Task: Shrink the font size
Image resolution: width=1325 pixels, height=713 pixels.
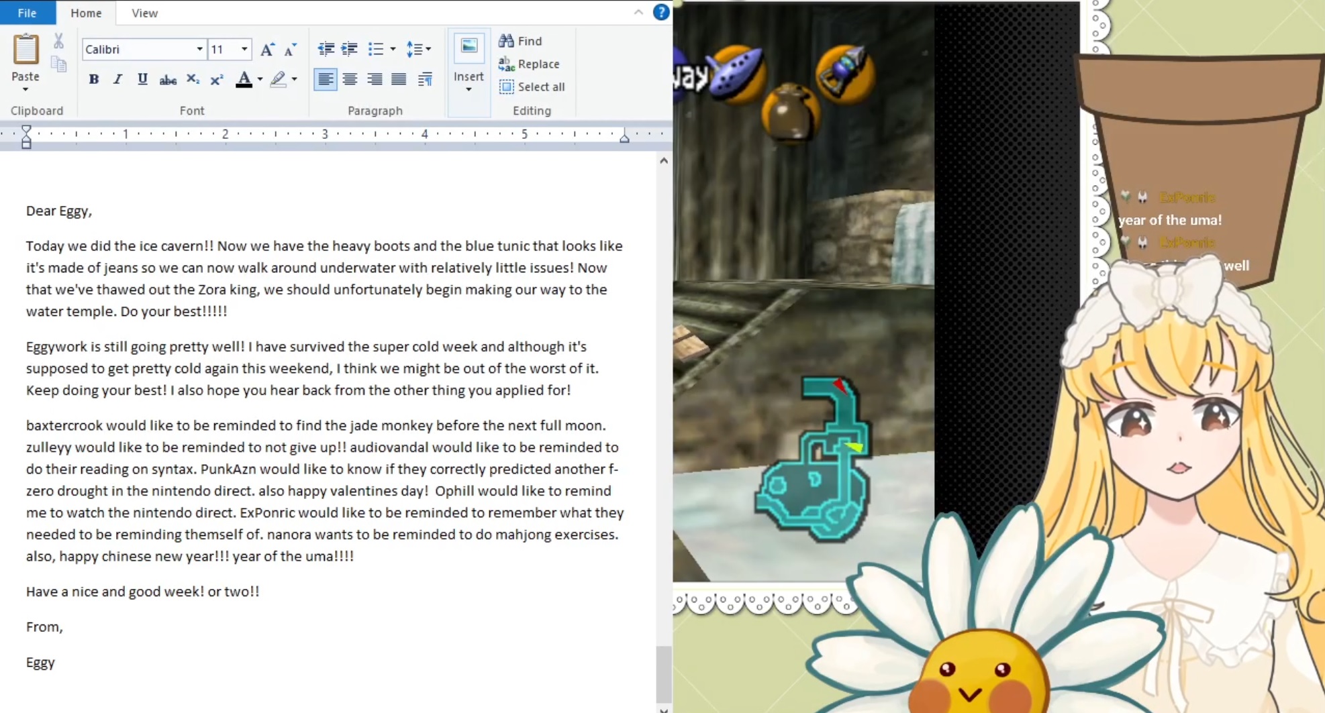Action: [290, 49]
